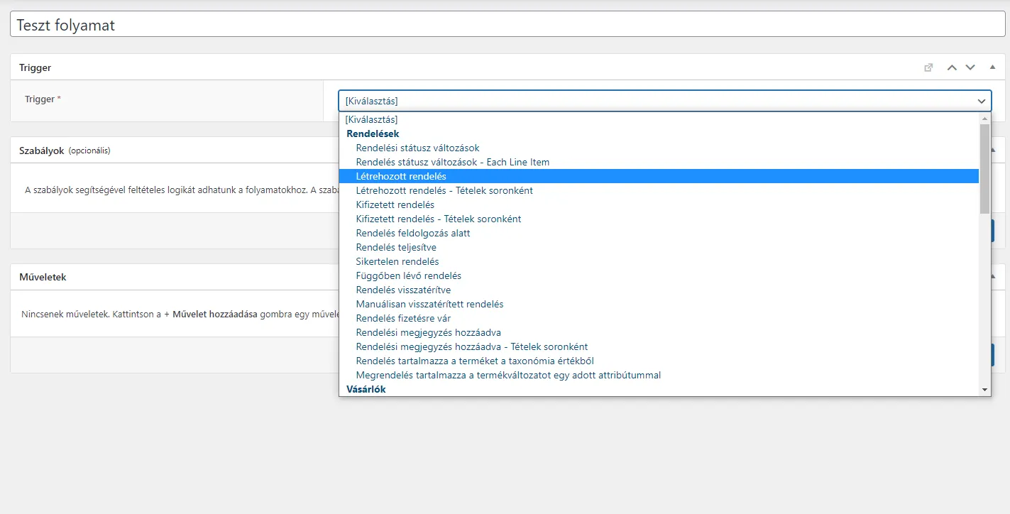Choose 'Létrehozott rendelés - Tételek soronként'

point(659,190)
